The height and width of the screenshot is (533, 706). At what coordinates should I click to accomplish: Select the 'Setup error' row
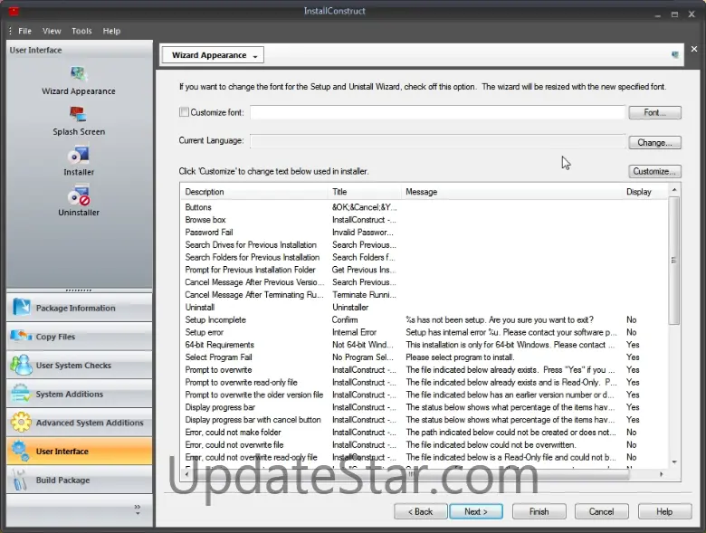(x=425, y=332)
